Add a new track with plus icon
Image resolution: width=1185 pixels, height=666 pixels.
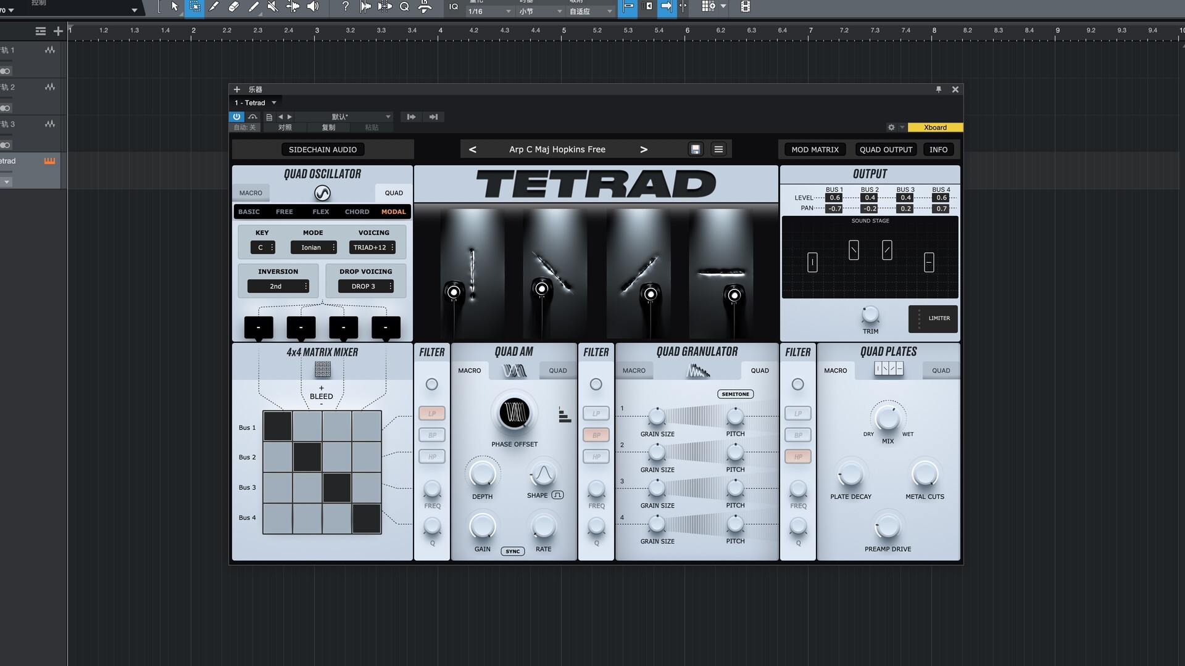pos(58,31)
